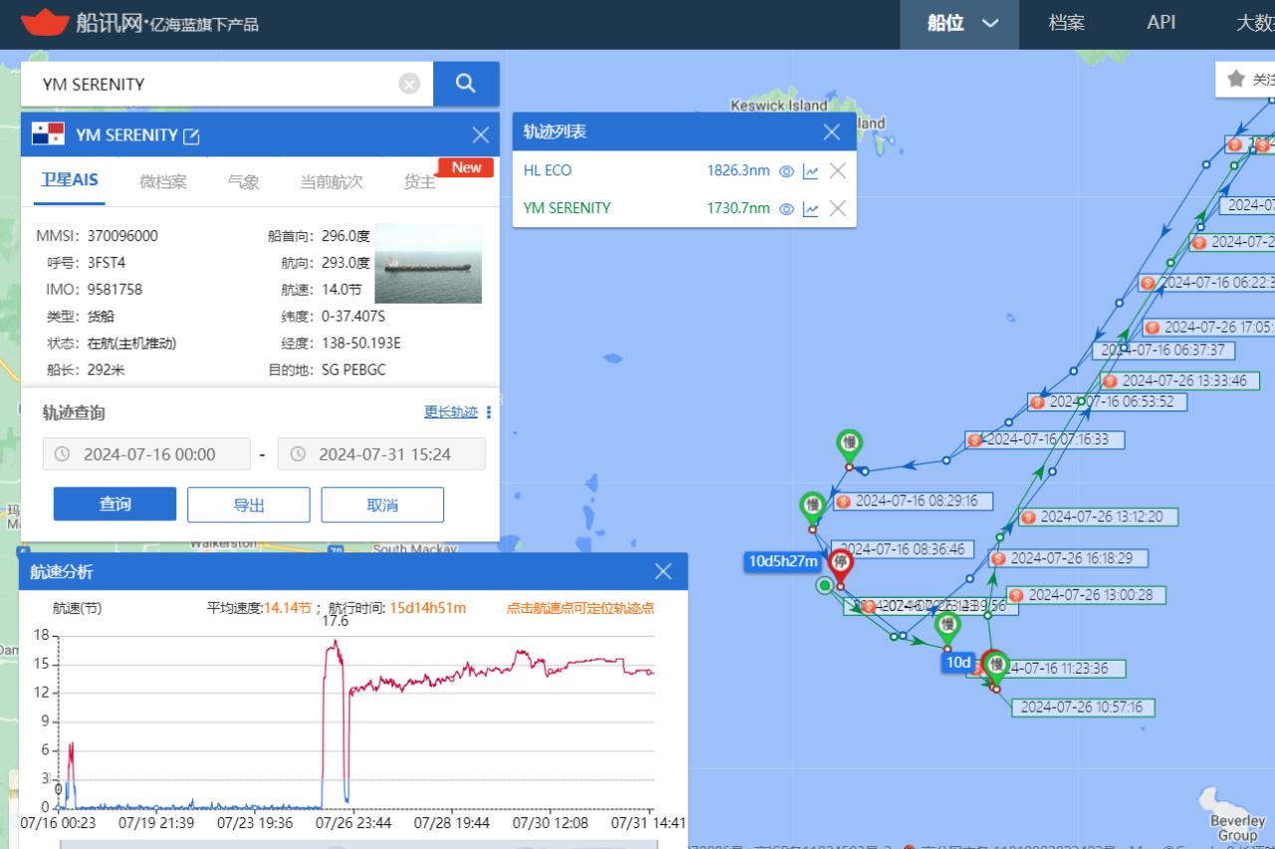Image resolution: width=1275 pixels, height=849 pixels.
Task: Click the clock icon in the end date field
Action: coord(297,454)
